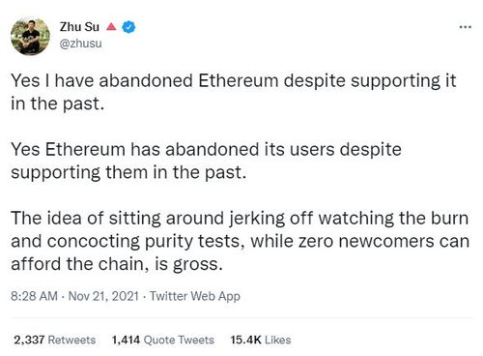Open the @zhusu handle link

(80, 44)
